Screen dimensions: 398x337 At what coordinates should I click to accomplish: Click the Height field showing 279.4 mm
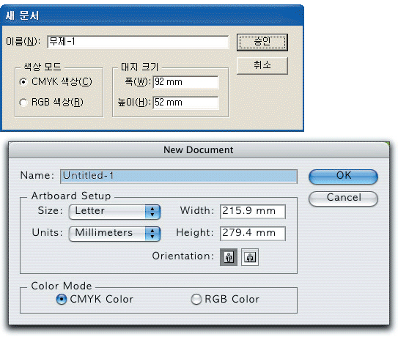[253, 234]
